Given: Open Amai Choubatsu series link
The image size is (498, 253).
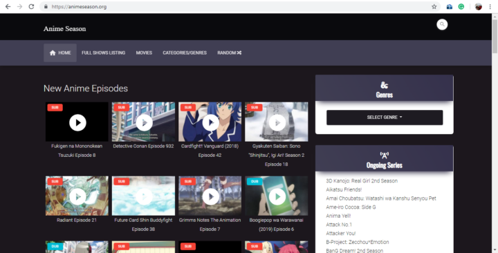Looking at the screenshot, I should pos(381,198).
